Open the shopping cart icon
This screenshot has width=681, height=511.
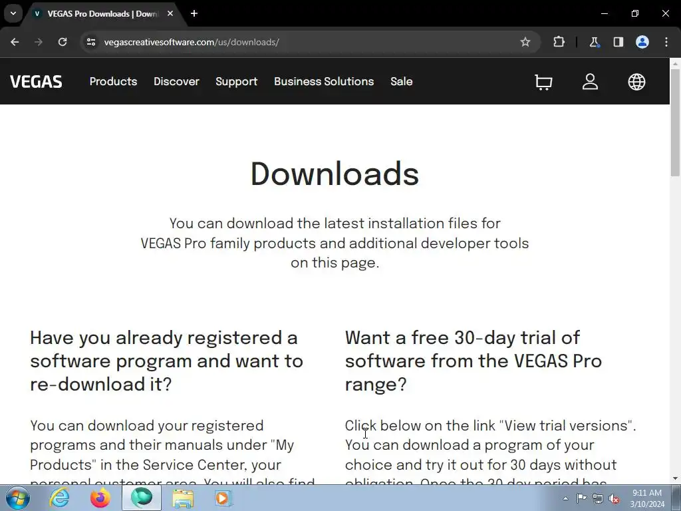click(543, 82)
